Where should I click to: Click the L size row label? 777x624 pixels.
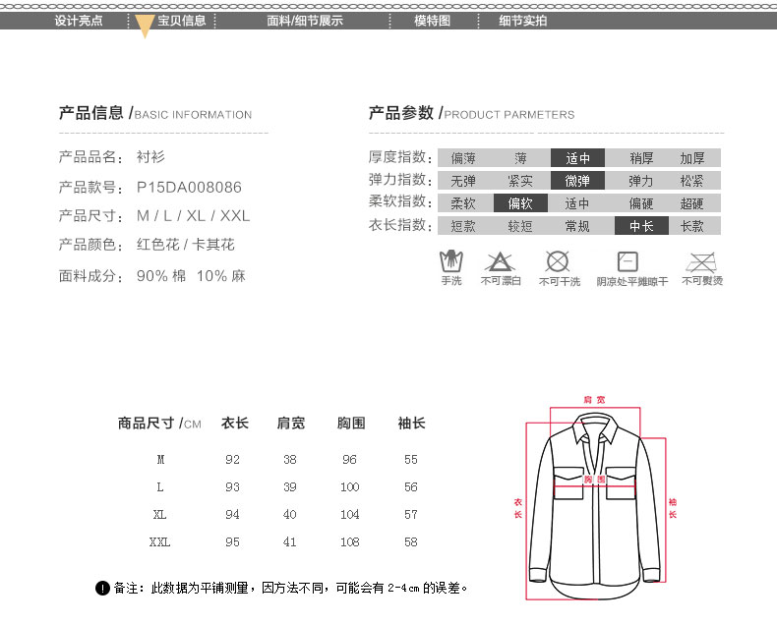159,487
